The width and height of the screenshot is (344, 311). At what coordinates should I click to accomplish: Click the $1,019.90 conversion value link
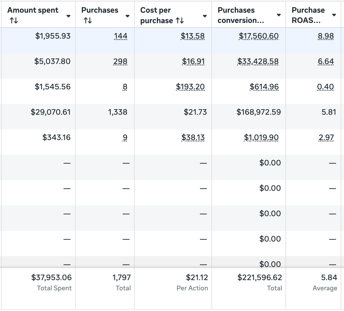(261, 138)
